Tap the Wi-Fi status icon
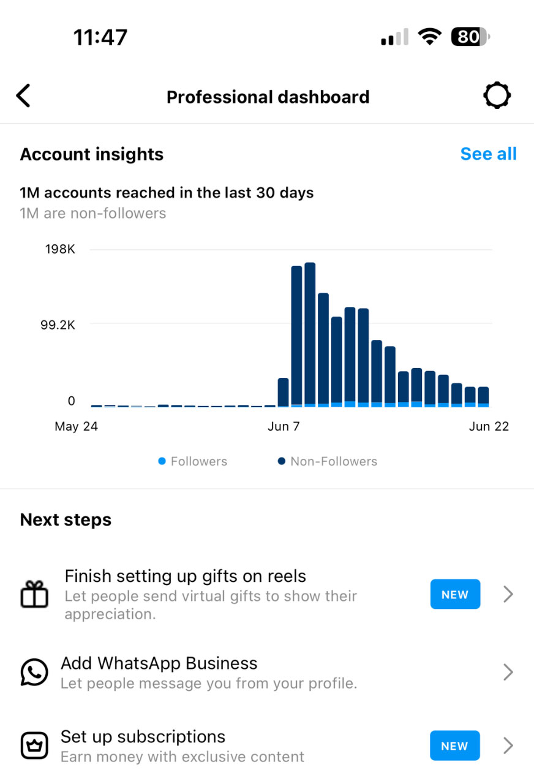 (x=430, y=37)
